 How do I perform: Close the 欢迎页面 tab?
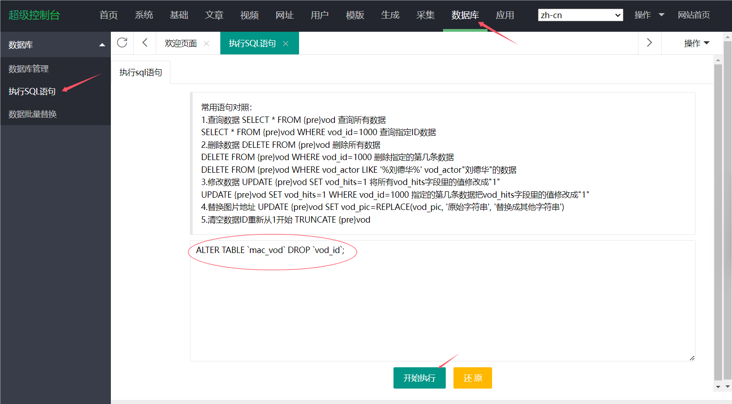click(x=206, y=44)
